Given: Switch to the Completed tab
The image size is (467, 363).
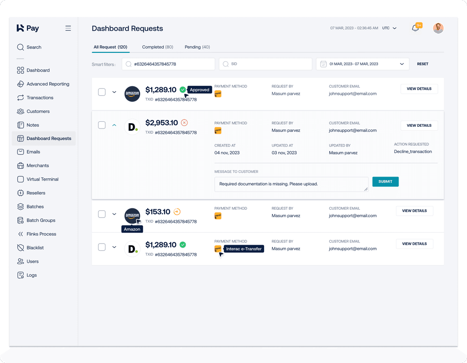Looking at the screenshot, I should coord(157,47).
